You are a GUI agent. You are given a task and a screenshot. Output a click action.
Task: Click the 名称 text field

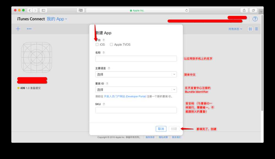[x=136, y=59]
